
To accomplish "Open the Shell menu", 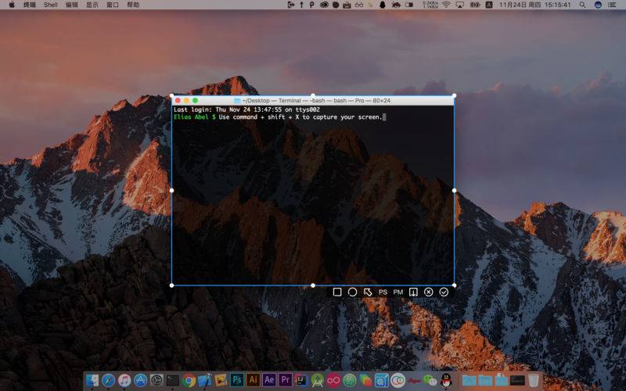I will pos(50,5).
